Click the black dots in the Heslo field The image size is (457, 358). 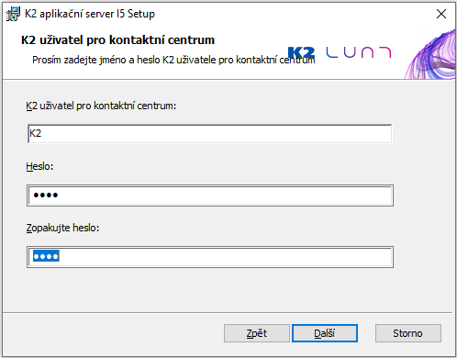click(46, 195)
